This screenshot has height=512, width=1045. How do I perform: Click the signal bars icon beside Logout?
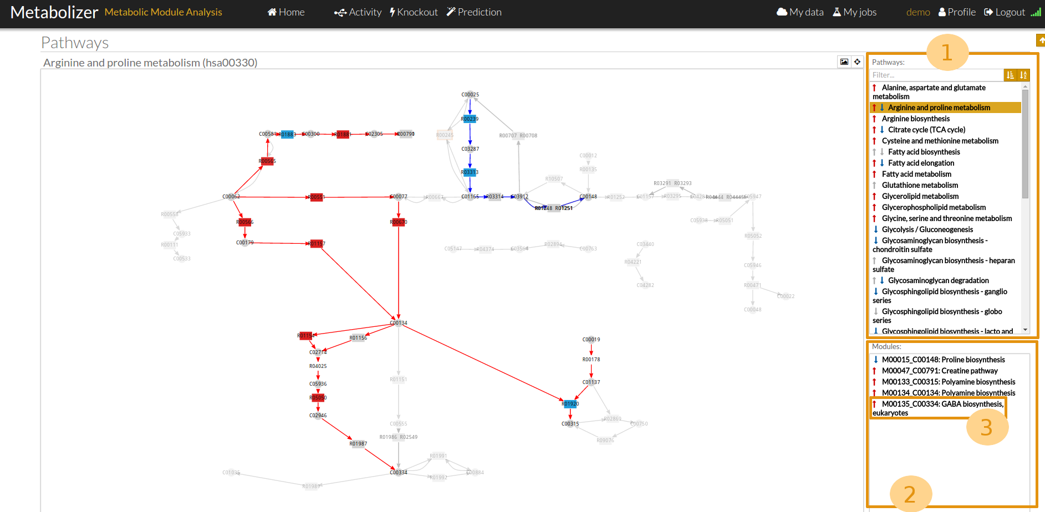tap(1036, 12)
